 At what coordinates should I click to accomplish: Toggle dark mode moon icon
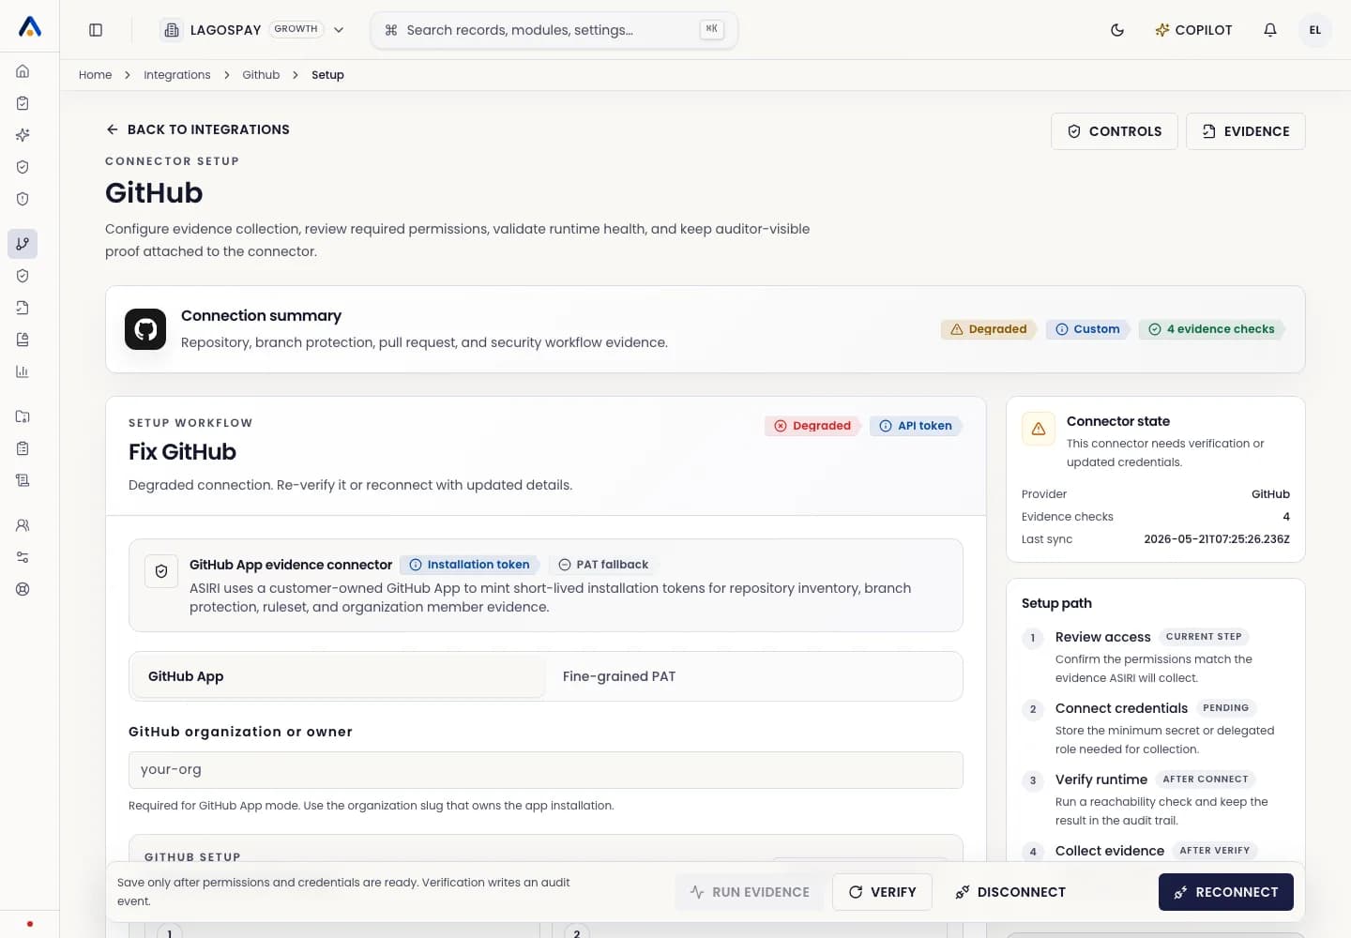click(1117, 30)
